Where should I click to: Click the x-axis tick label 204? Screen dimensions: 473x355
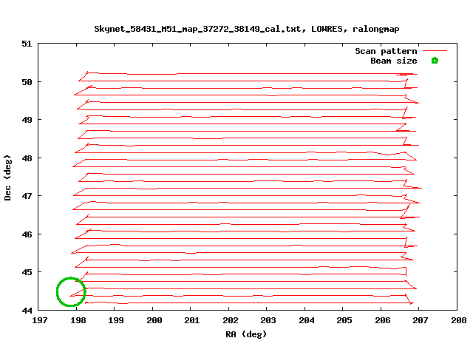pos(307,320)
